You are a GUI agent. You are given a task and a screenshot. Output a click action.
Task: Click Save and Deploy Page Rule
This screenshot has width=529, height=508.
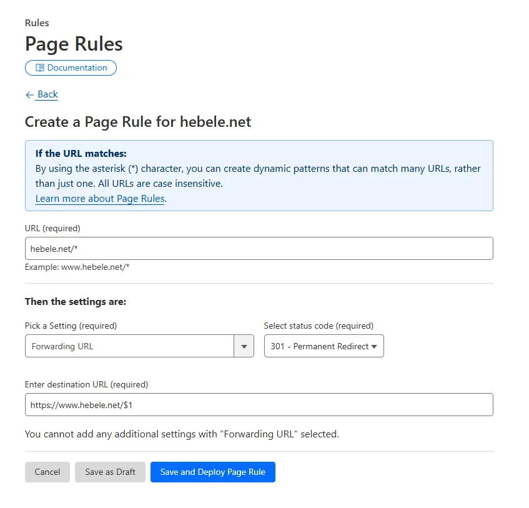click(212, 472)
